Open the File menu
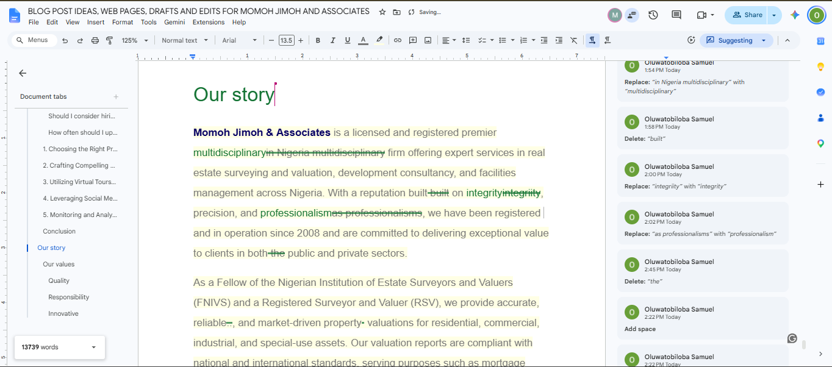Screen dimensions: 832x367 (x=34, y=22)
